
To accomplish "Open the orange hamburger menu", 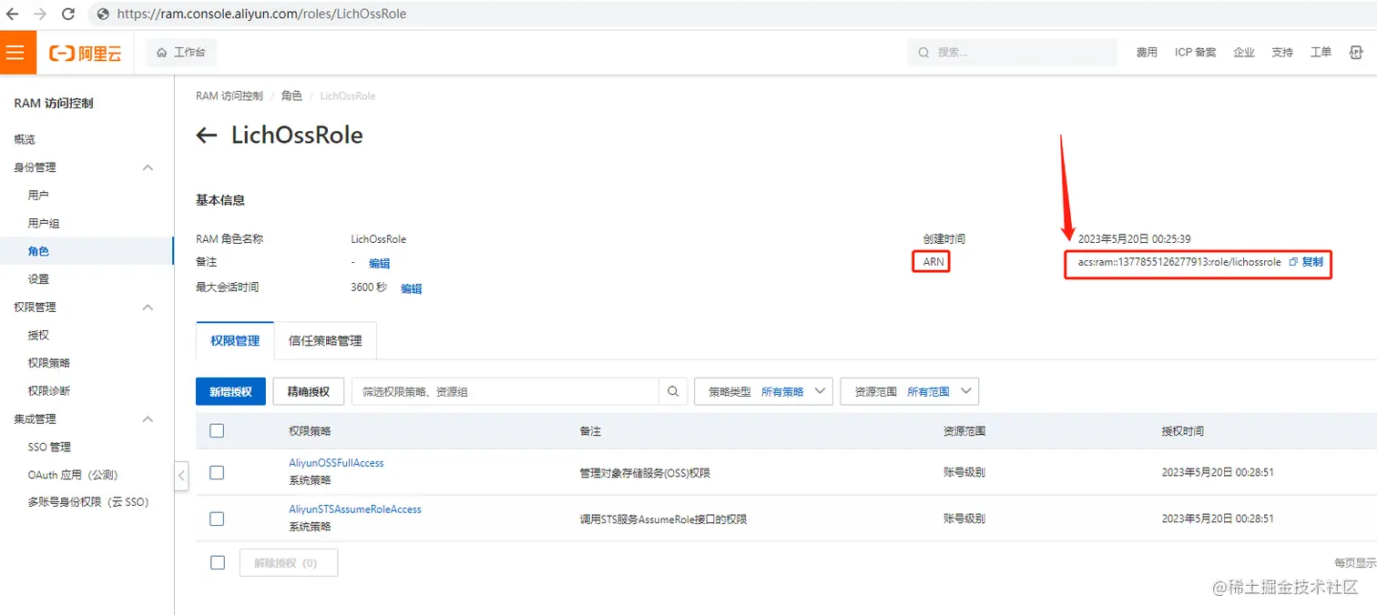I will click(15, 53).
